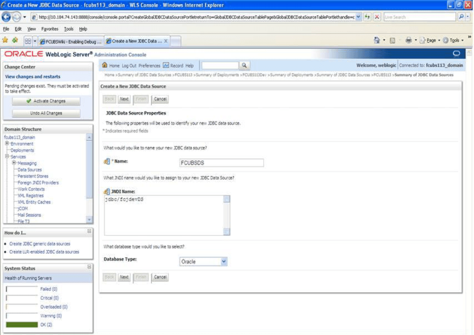Viewport: 474px width, 335px height.
Task: Switch to FCUBSWiki - Enabling Debug tab
Action: pyautogui.click(x=71, y=42)
